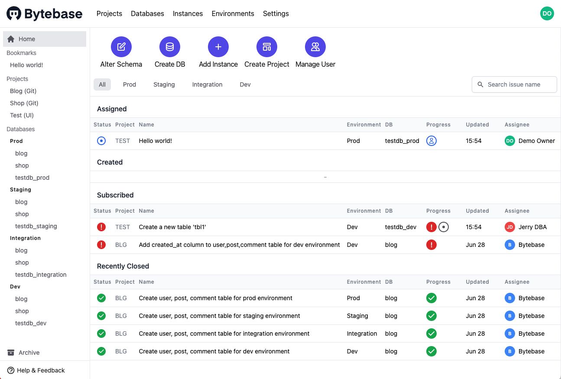Open the Archive section in the sidebar
Viewport: 561px width, 379px height.
point(29,353)
